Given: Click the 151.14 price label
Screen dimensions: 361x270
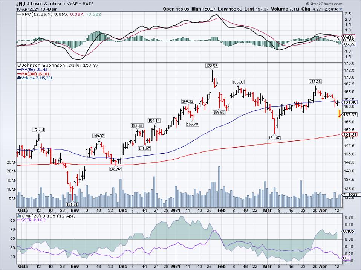Looking at the screenshot, I should 38,130.
